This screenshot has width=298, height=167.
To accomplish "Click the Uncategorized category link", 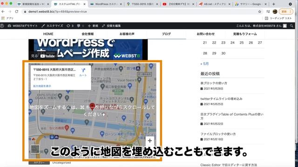I will pos(61,163).
